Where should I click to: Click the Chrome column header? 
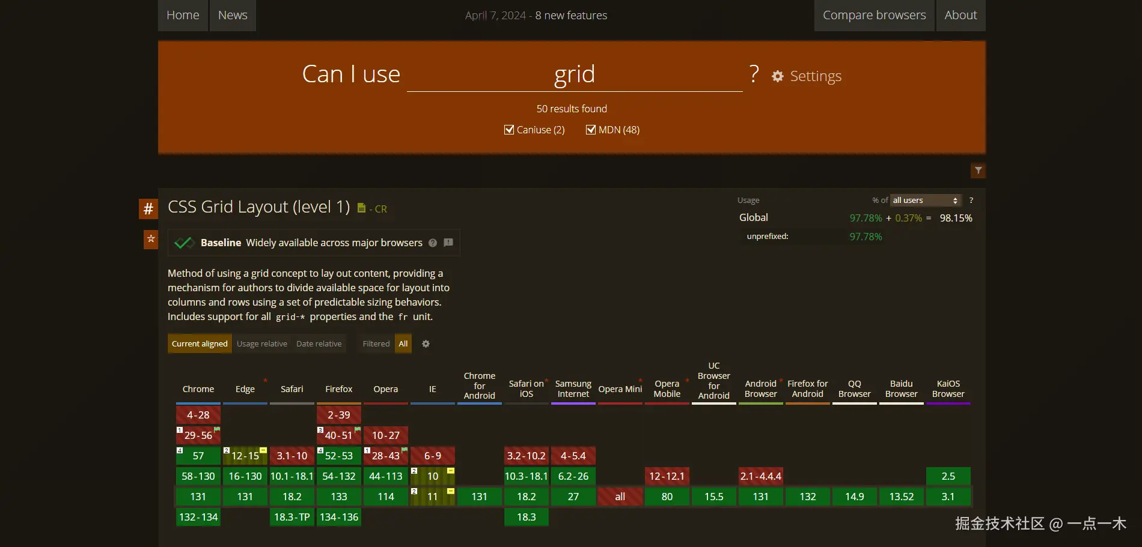[198, 389]
